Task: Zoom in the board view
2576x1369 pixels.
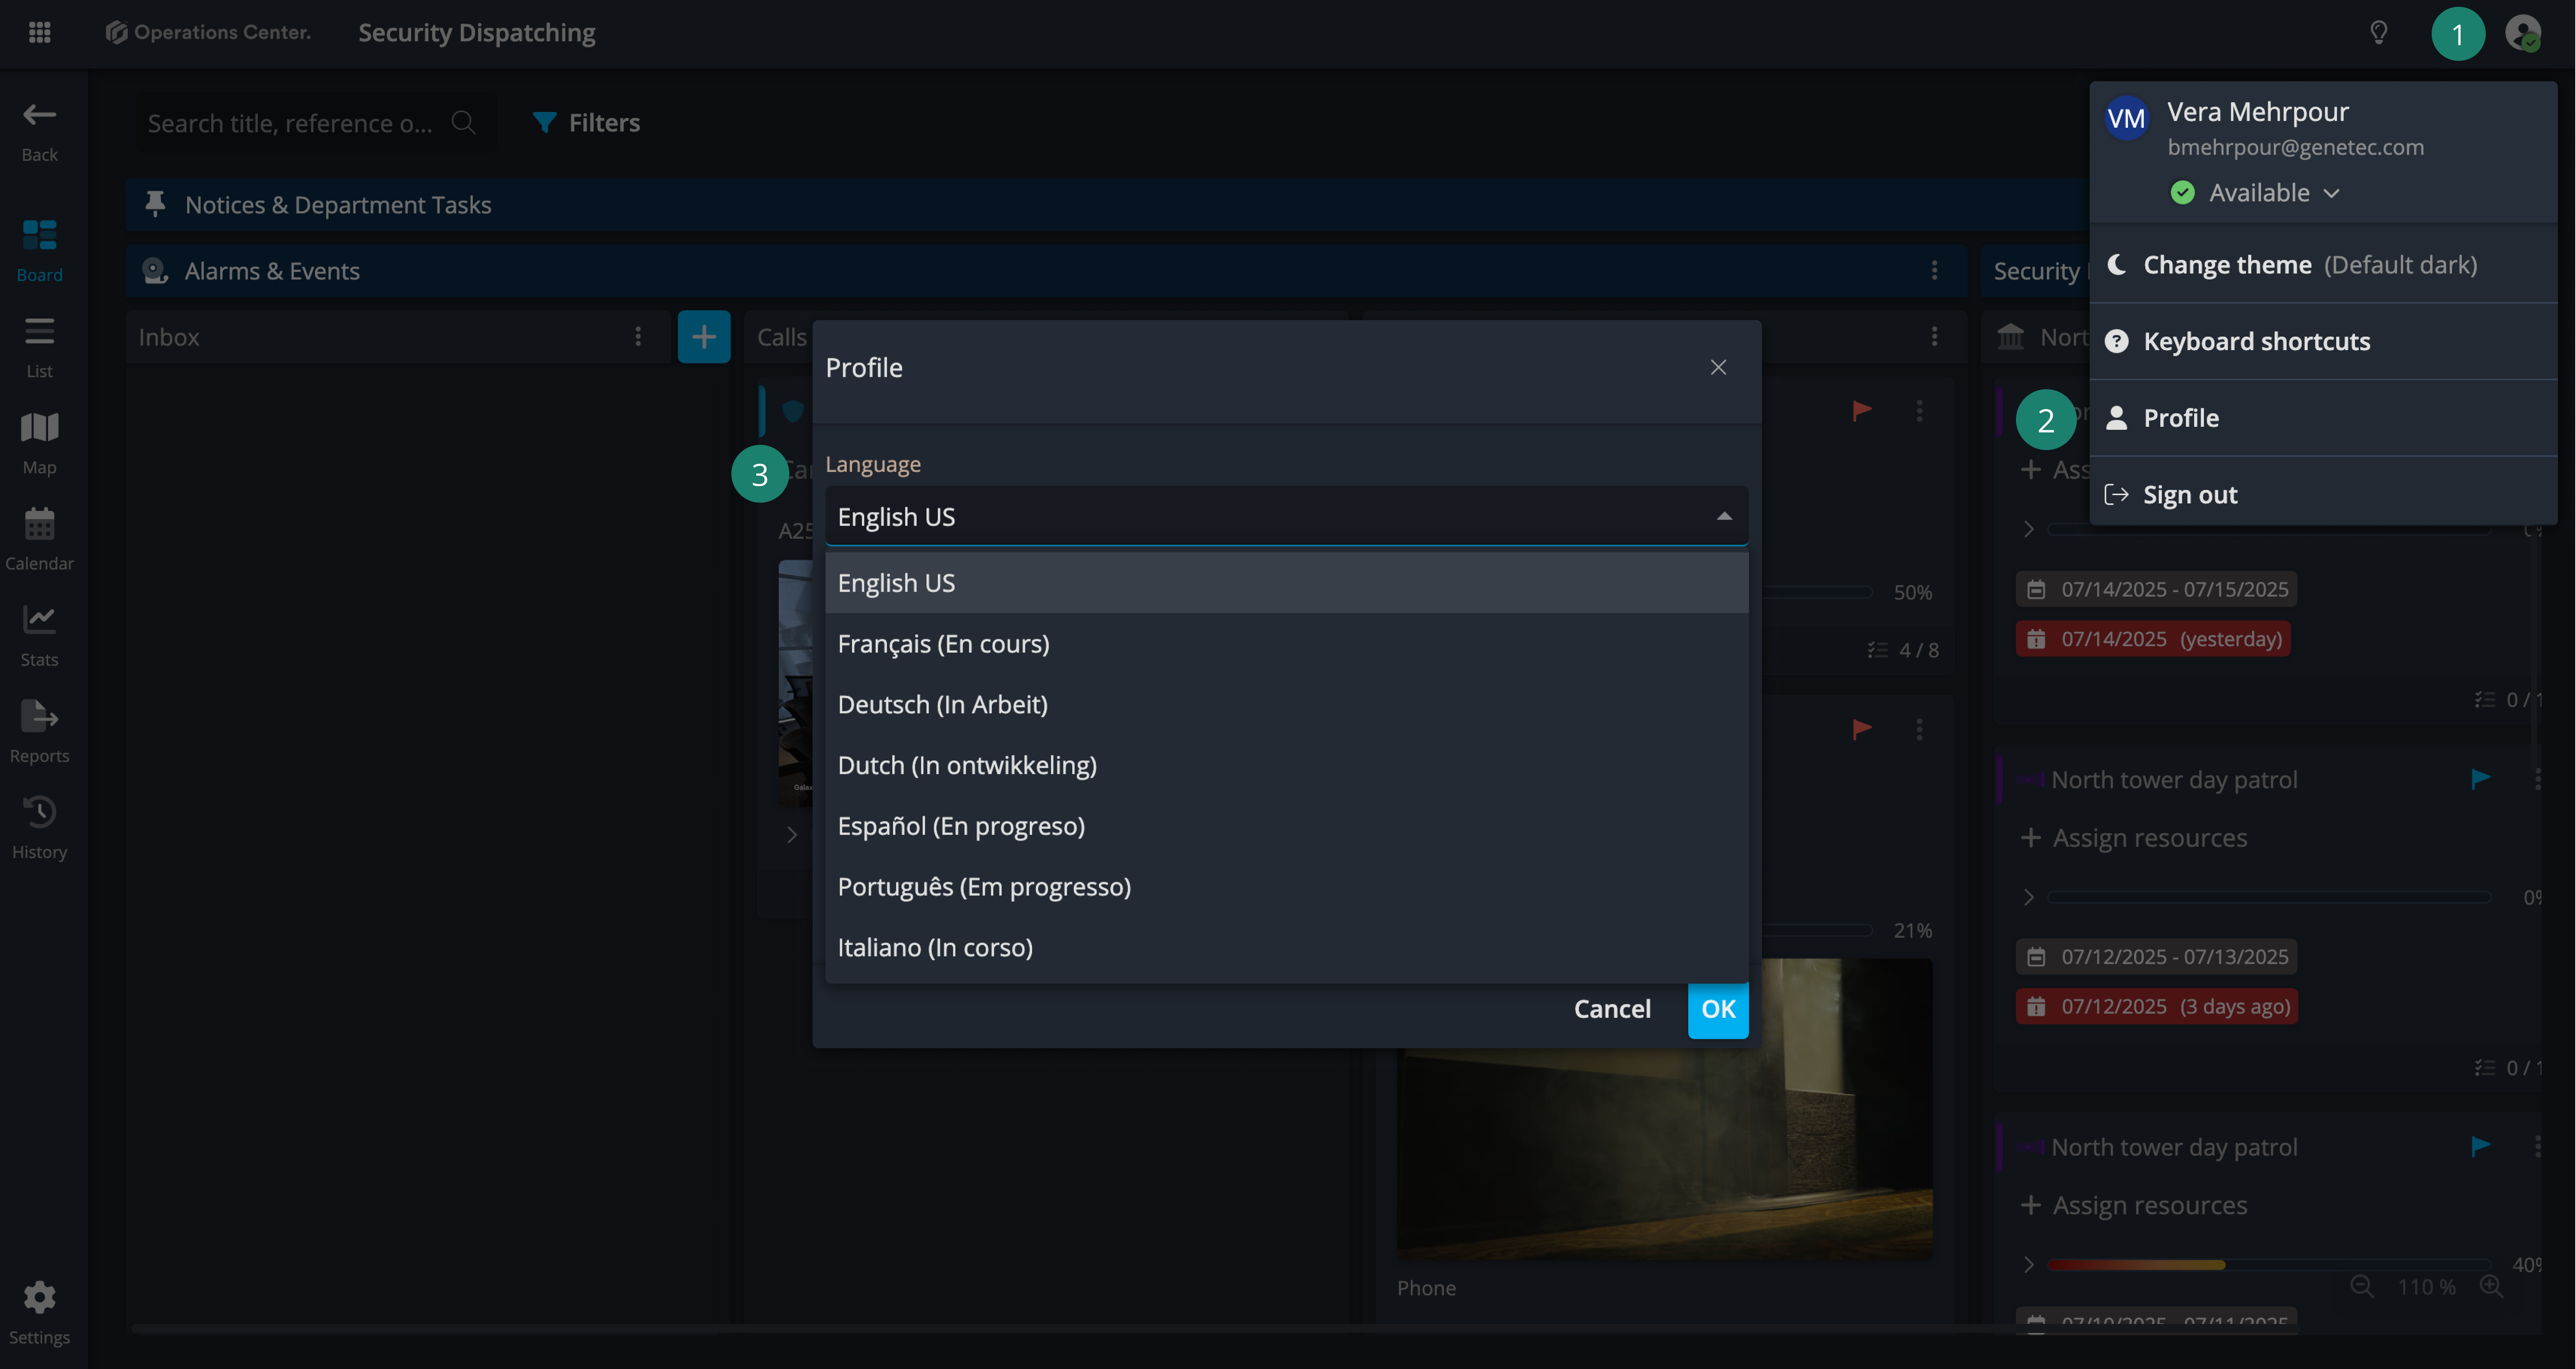Action: coord(2491,1287)
